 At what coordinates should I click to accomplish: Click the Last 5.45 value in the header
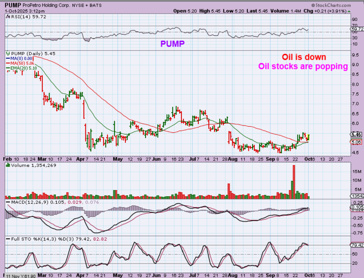(257, 11)
